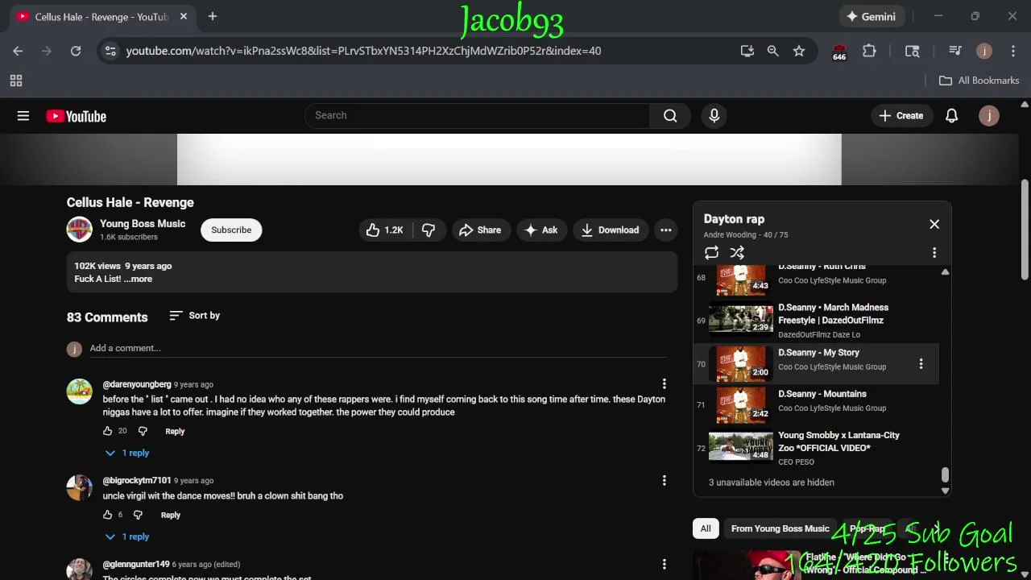Open options for D.Seanny - My Story
This screenshot has height=580, width=1031.
point(921,364)
